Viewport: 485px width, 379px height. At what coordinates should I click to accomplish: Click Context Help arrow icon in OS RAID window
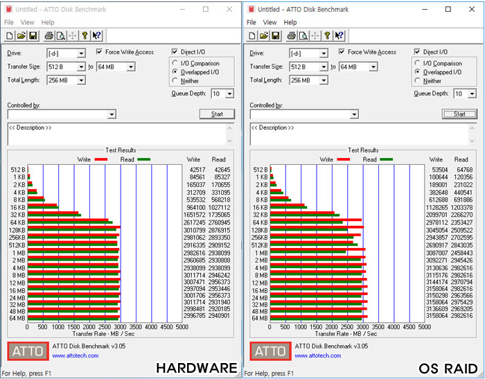coord(339,36)
